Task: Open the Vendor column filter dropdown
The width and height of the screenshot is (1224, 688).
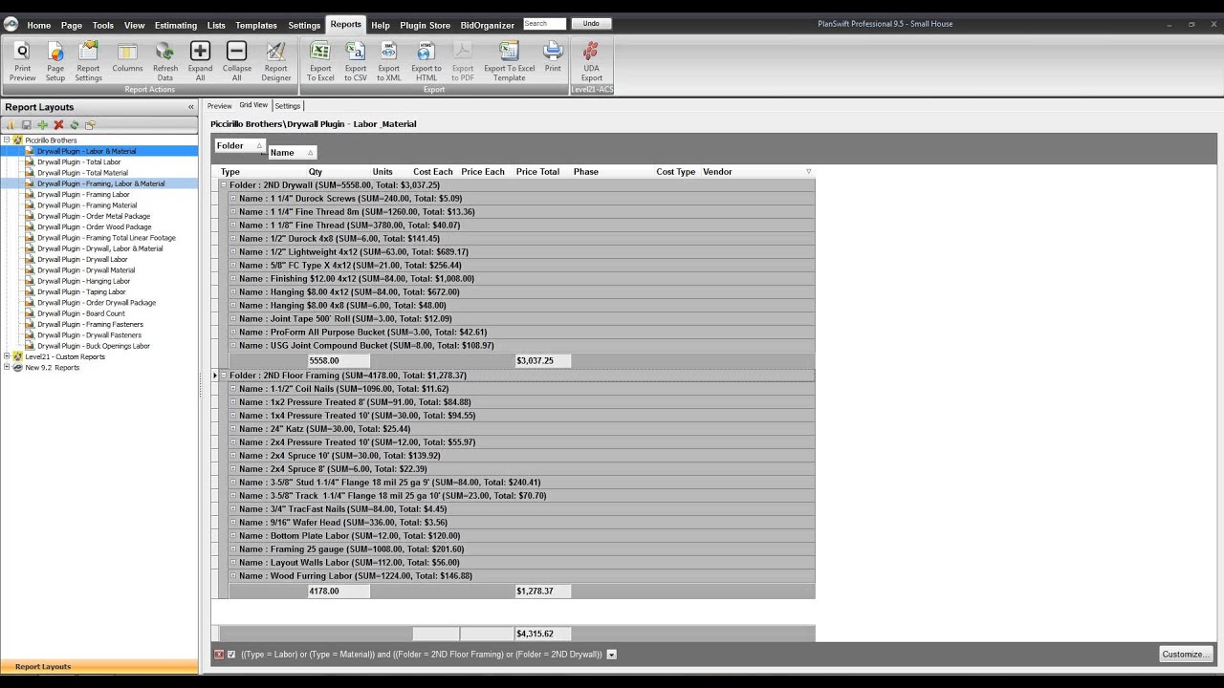Action: (809, 172)
